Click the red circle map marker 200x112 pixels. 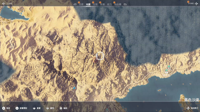click(x=95, y=60)
